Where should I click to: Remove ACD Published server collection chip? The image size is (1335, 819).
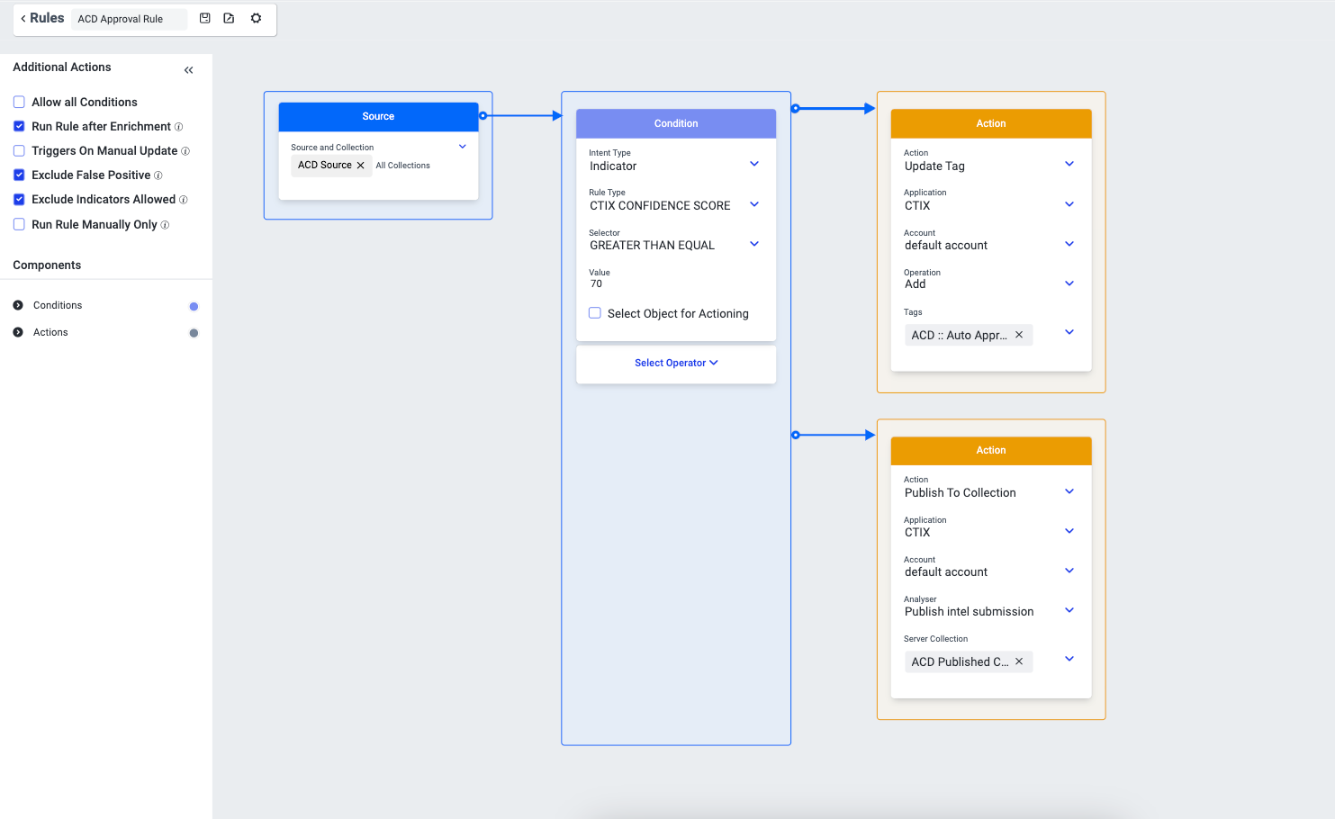1019,661
